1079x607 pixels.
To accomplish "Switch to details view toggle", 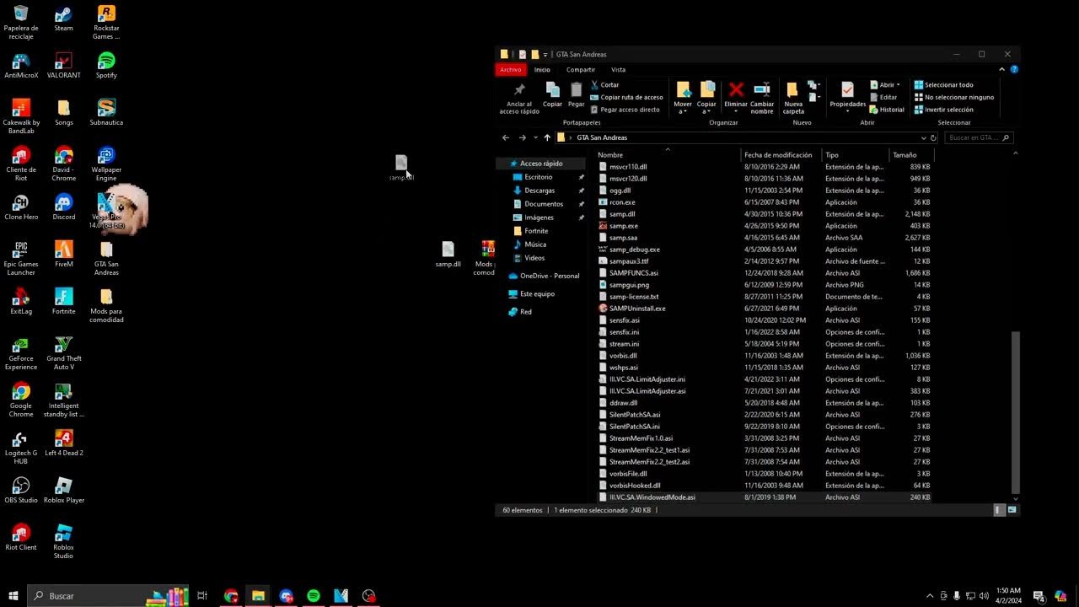I will click(1000, 510).
